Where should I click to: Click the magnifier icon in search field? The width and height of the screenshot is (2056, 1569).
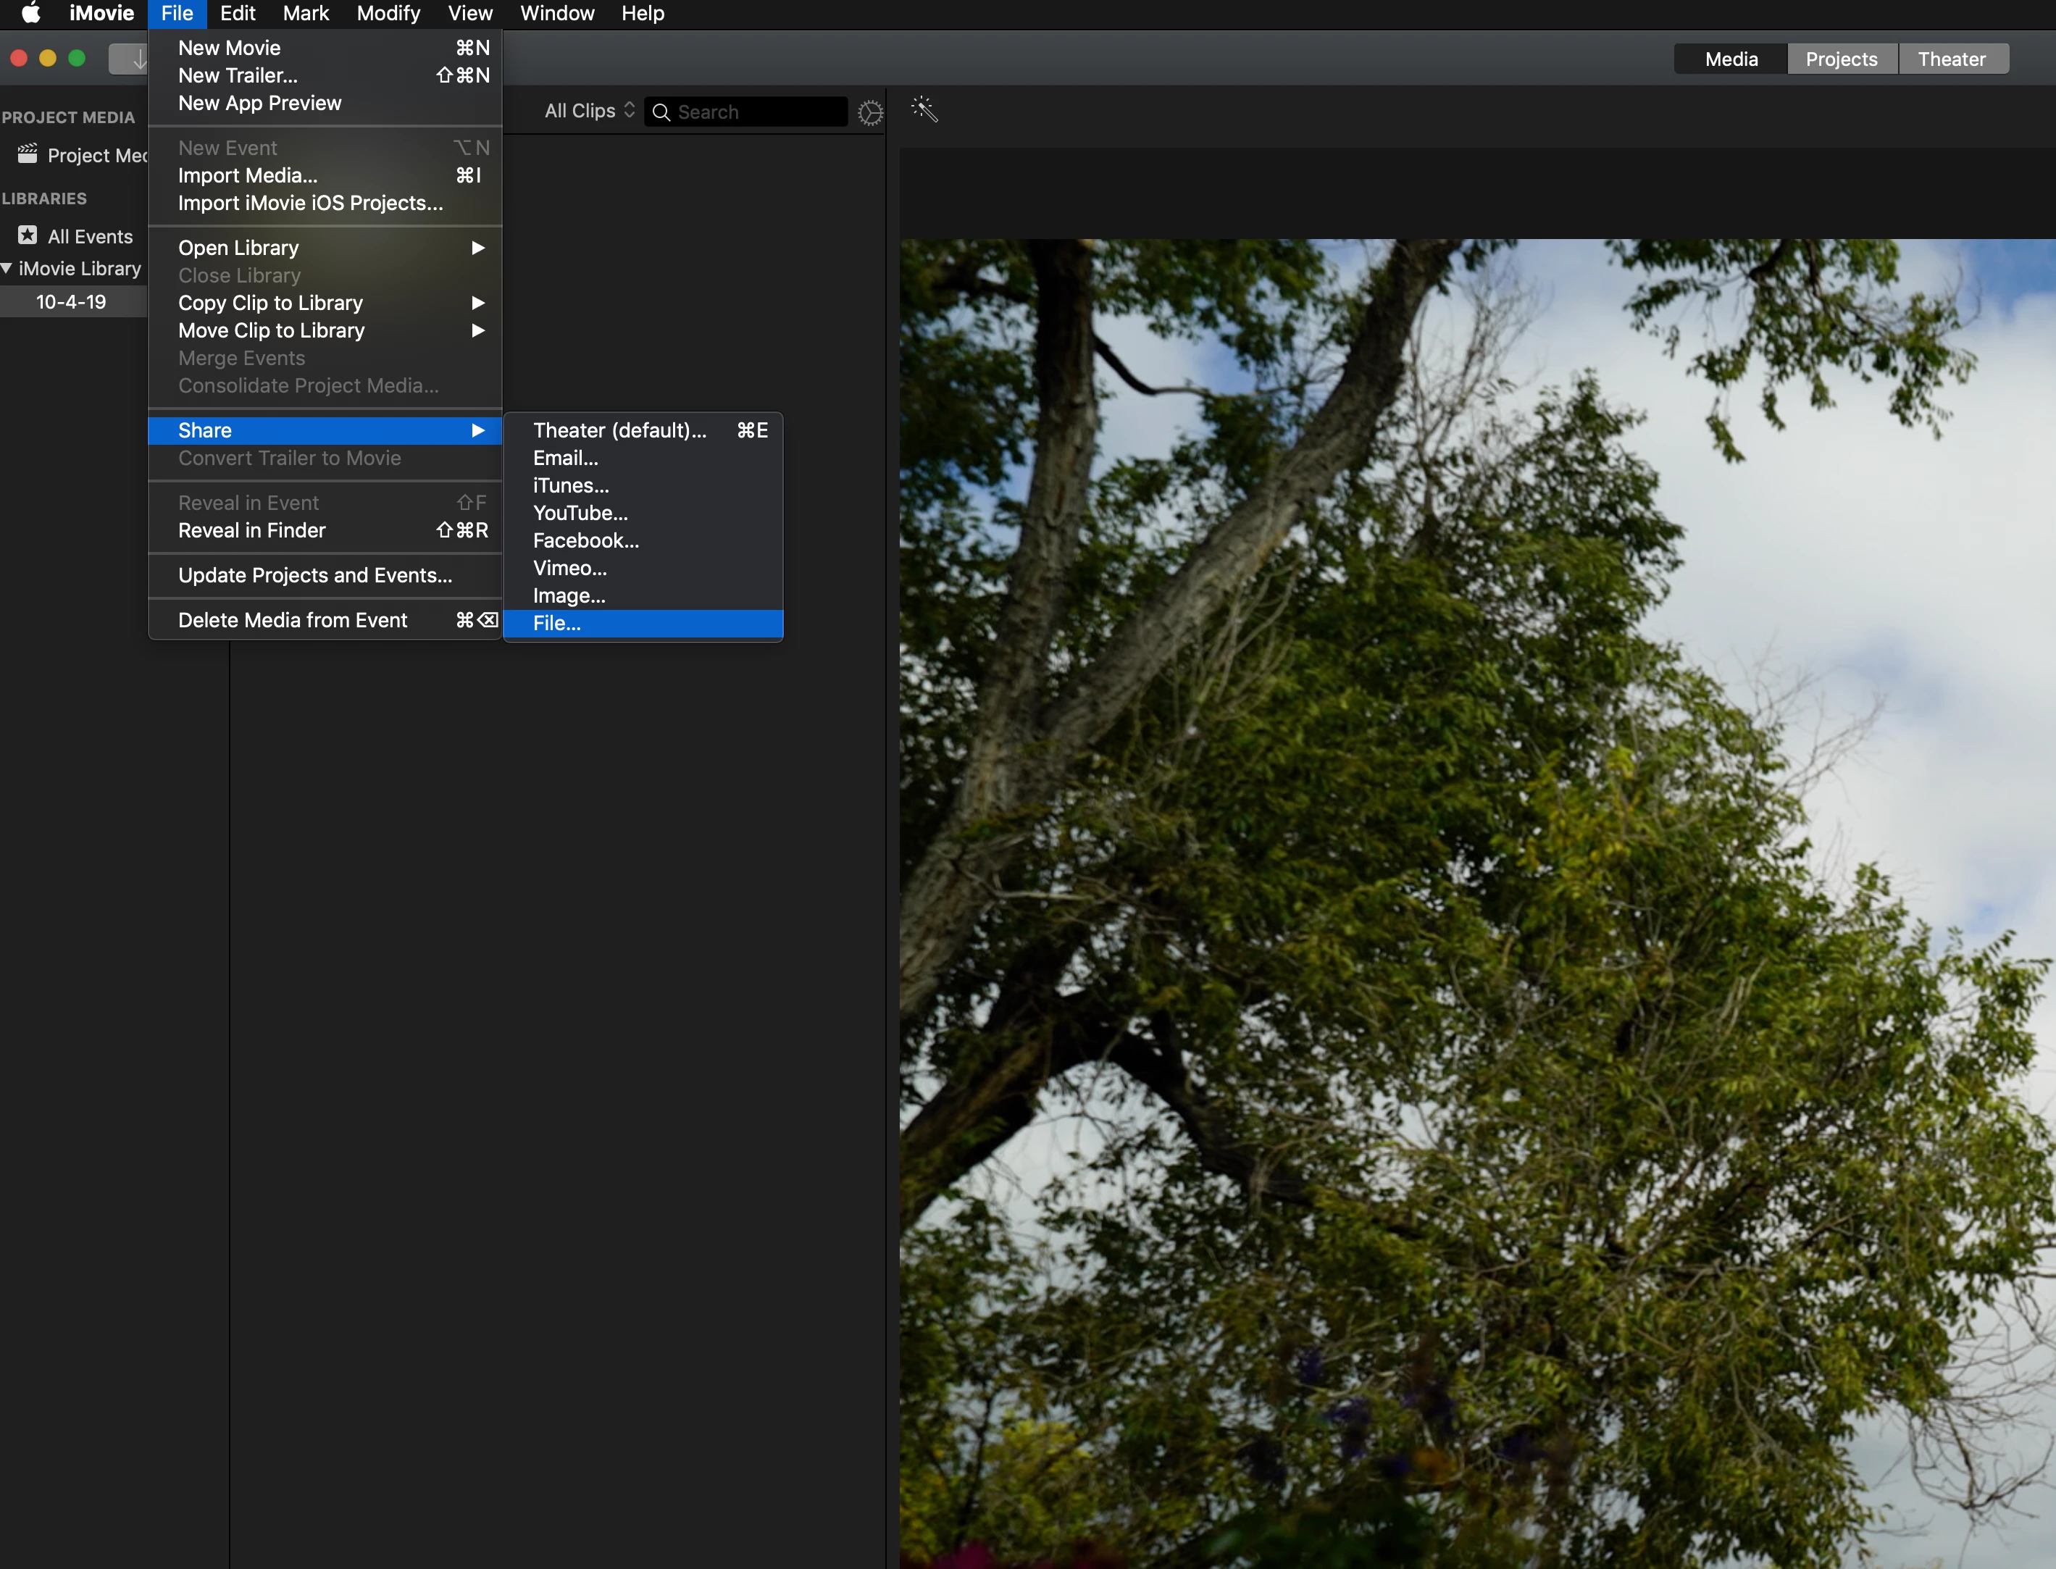(x=661, y=112)
